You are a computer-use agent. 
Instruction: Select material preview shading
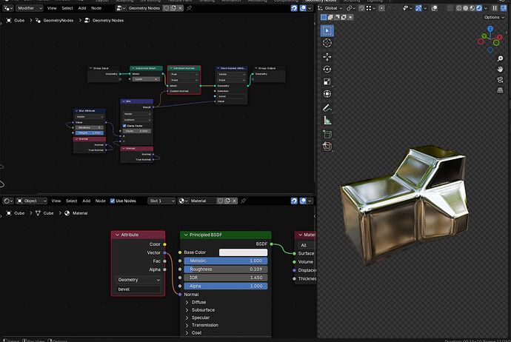[x=472, y=8]
